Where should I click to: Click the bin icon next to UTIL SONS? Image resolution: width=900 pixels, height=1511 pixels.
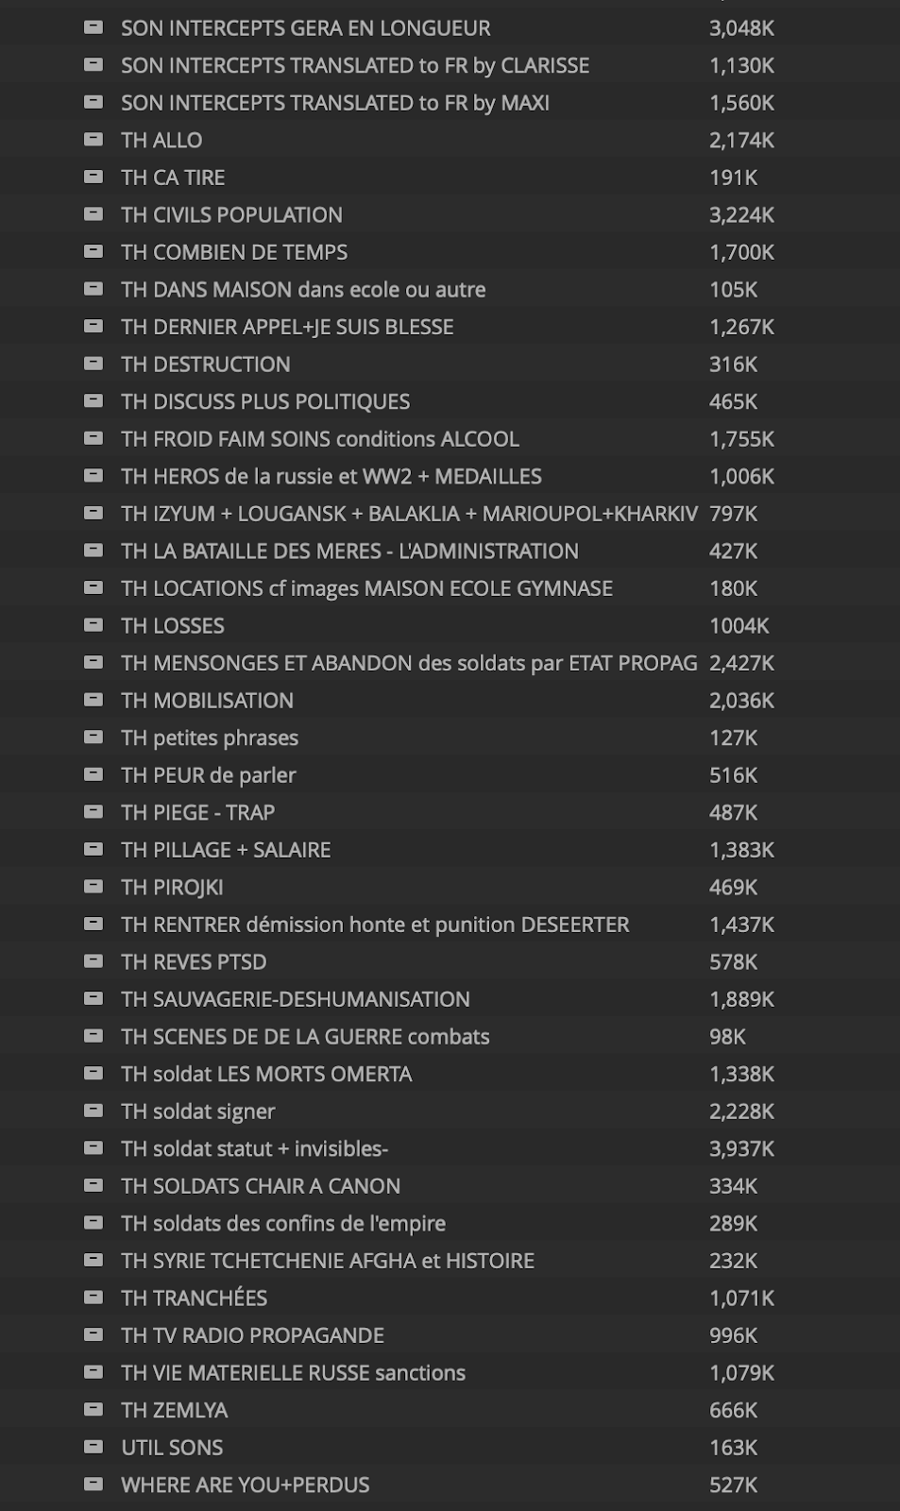pos(93,1447)
